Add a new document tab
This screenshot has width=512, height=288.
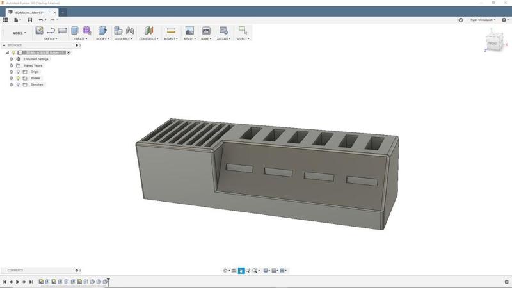pos(63,12)
